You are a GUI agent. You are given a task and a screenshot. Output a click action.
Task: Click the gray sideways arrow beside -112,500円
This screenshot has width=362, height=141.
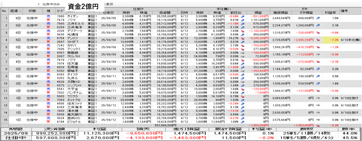318,55
